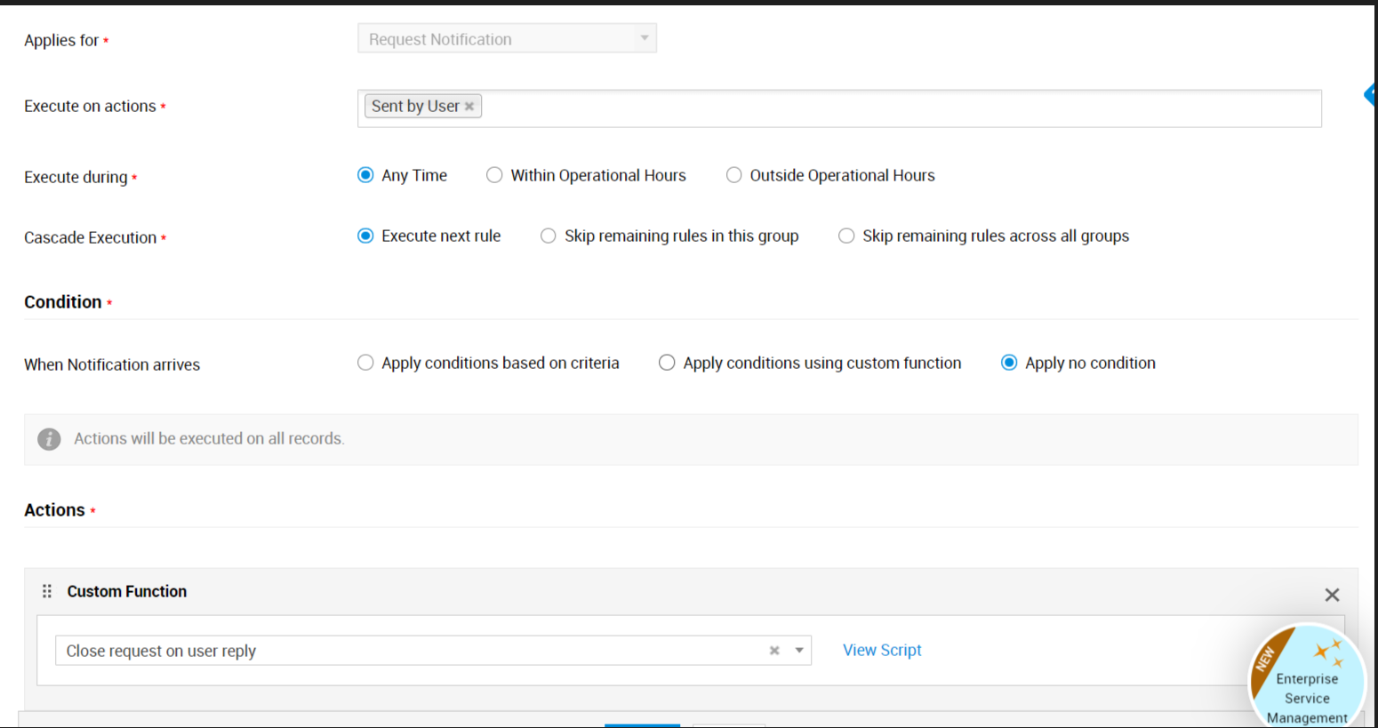1378x728 pixels.
Task: Click the info icon beside actions message
Action: pos(49,439)
